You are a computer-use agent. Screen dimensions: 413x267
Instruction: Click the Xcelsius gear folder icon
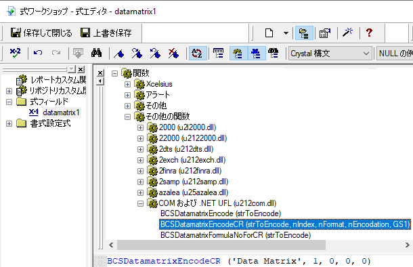coord(139,84)
